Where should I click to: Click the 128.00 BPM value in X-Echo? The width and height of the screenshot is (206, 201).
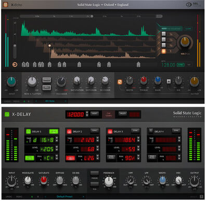[x=168, y=65]
